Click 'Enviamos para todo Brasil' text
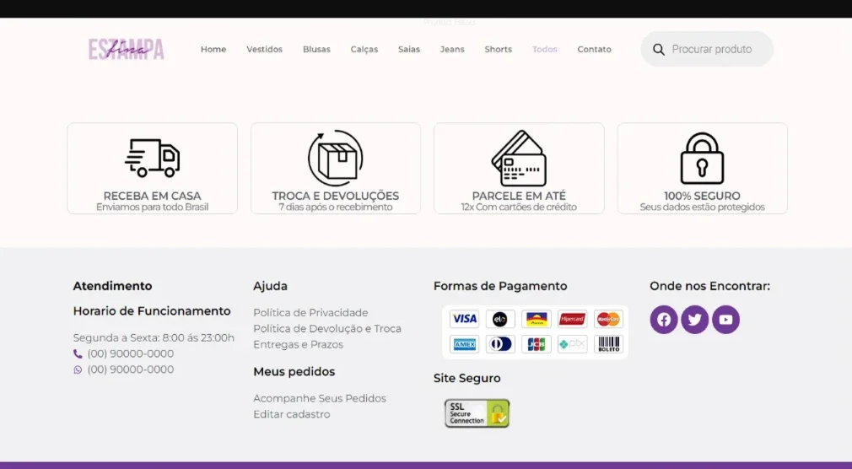This screenshot has width=852, height=469. pos(152,207)
